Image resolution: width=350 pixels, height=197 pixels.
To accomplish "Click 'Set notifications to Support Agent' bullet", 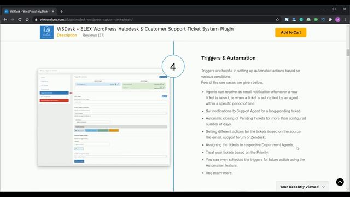I will pyautogui.click(x=253, y=111).
